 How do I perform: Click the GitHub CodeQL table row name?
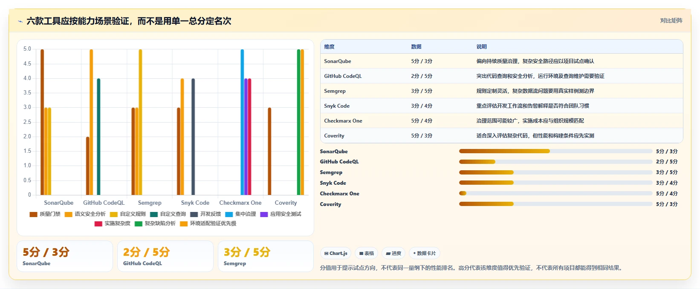tap(343, 76)
